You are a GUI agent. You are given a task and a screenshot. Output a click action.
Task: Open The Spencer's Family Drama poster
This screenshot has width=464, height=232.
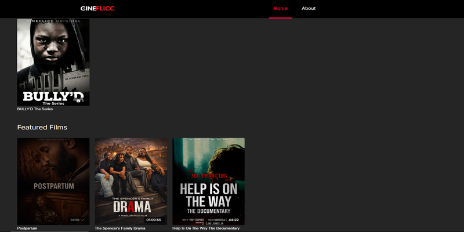click(131, 182)
